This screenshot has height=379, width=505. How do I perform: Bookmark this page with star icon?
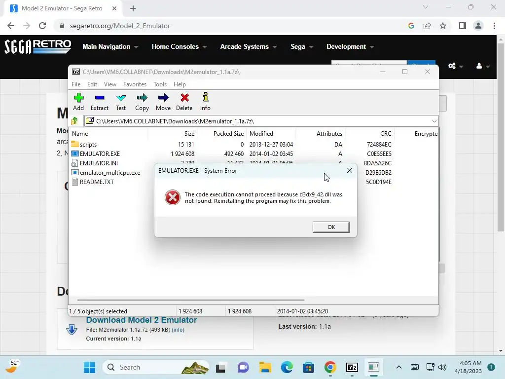(443, 26)
